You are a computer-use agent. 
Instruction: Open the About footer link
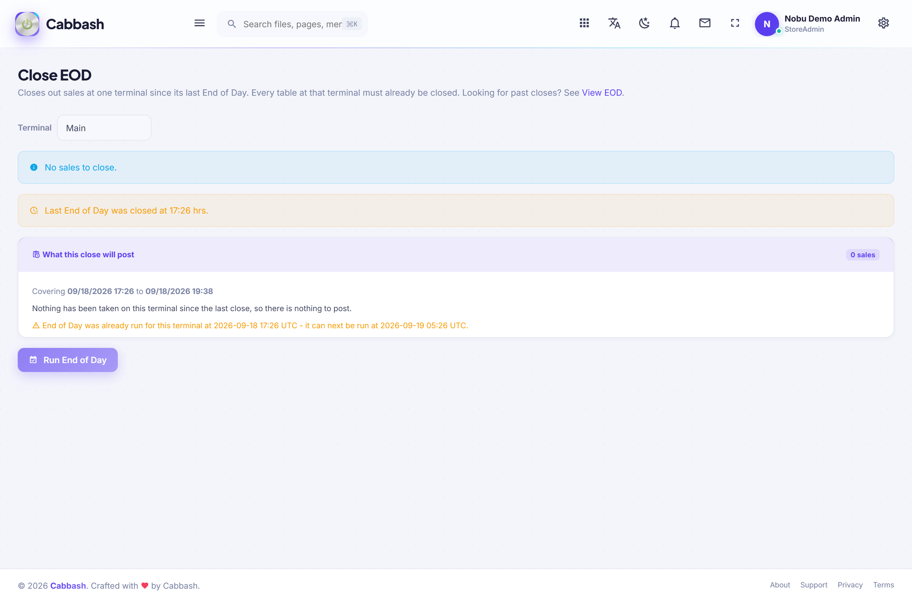click(x=780, y=585)
